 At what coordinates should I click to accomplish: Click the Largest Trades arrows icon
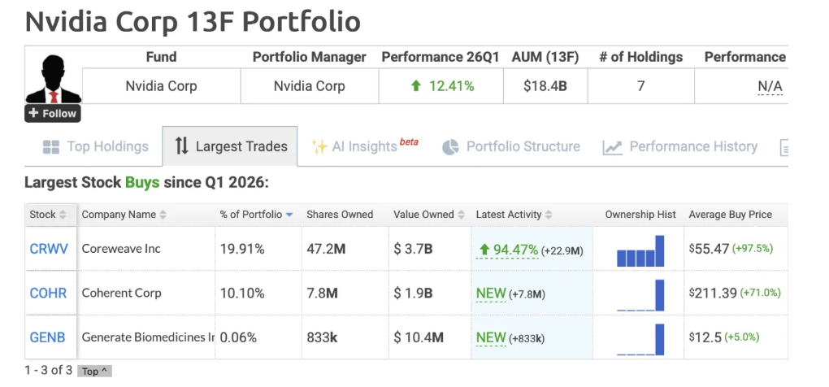point(181,146)
